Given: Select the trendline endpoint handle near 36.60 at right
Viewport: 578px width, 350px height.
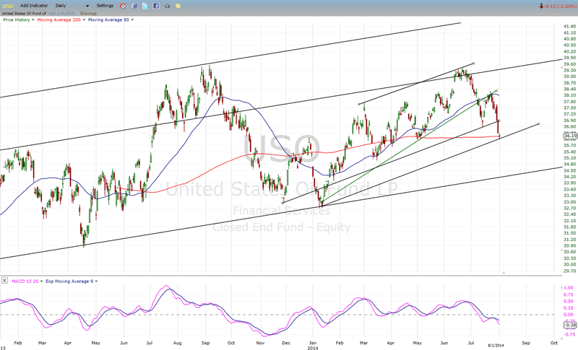Looking at the screenshot, I should 539,124.
